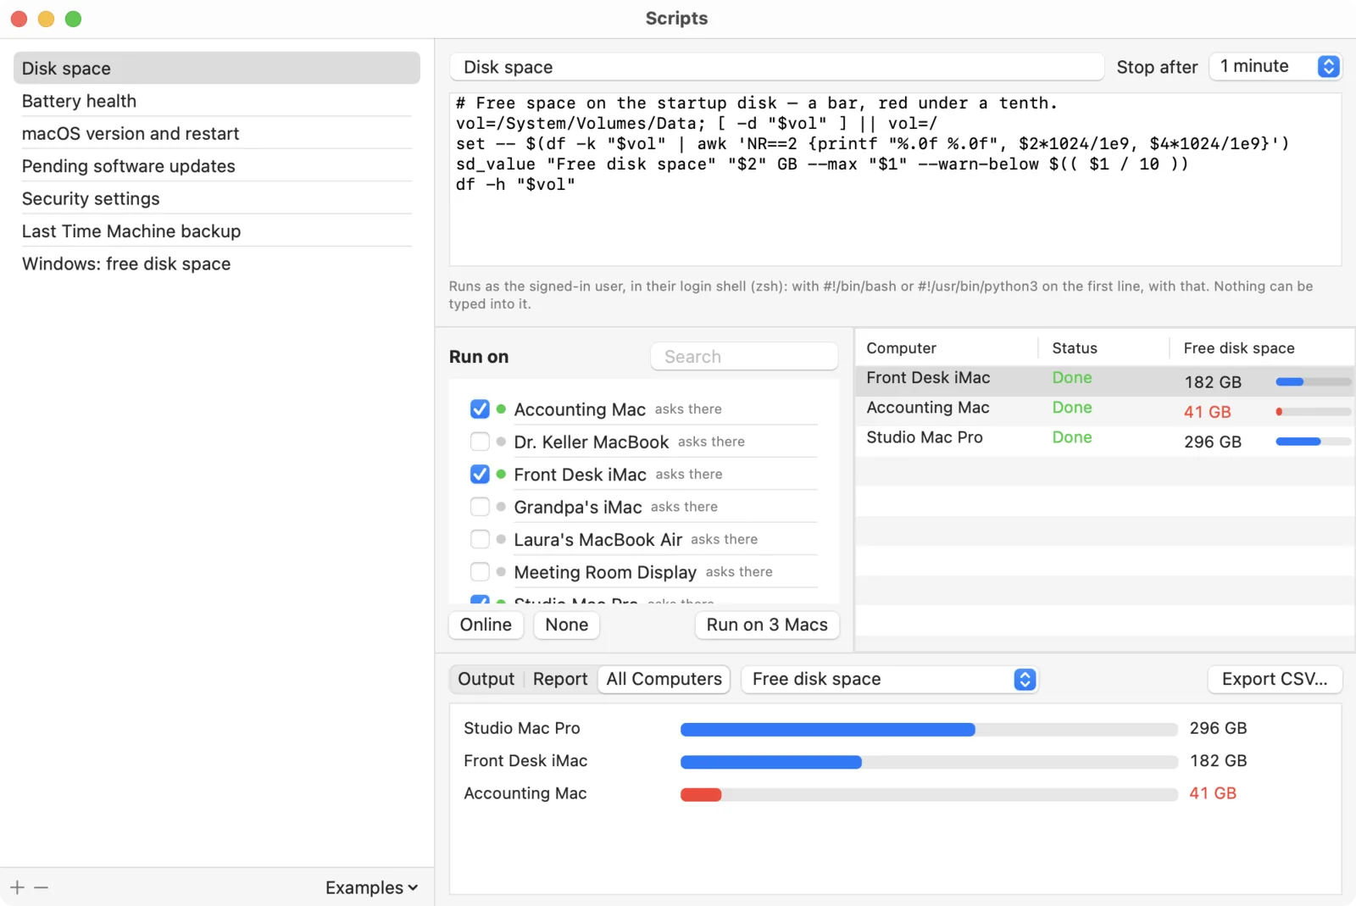Check the Grandpa's iMac checkbox

[480, 507]
